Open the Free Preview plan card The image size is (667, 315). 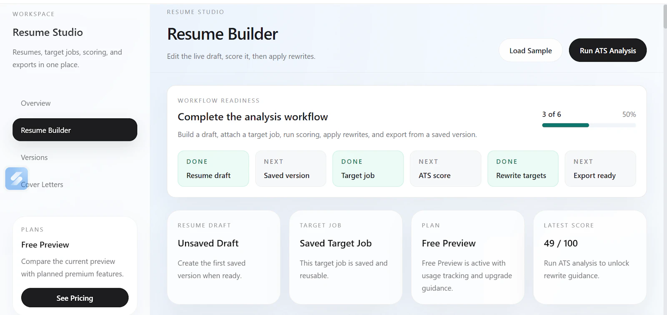pyautogui.click(x=468, y=257)
